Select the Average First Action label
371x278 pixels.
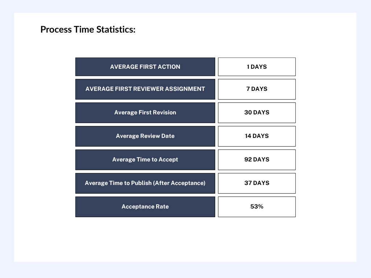[145, 67]
